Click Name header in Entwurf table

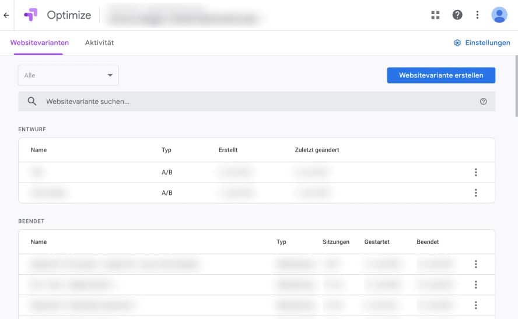click(x=38, y=150)
